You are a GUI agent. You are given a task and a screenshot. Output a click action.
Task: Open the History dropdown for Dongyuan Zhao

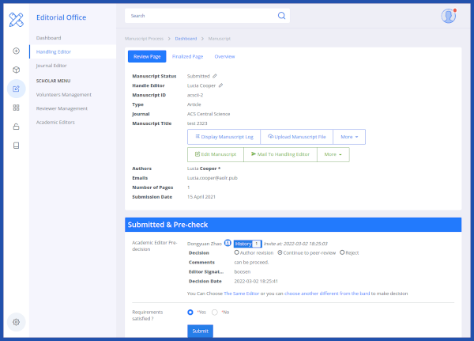pos(247,244)
